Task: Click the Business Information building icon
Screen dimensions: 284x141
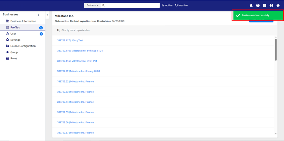Action: click(x=7, y=21)
